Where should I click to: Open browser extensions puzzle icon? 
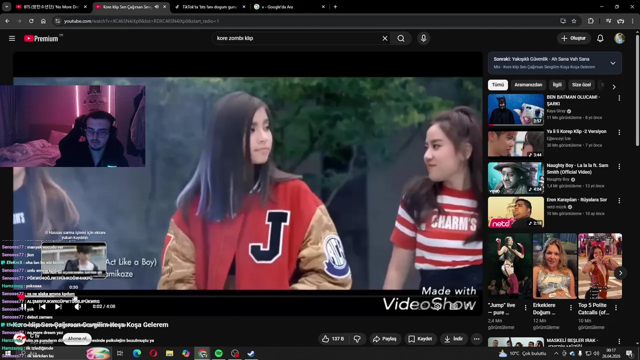click(591, 21)
